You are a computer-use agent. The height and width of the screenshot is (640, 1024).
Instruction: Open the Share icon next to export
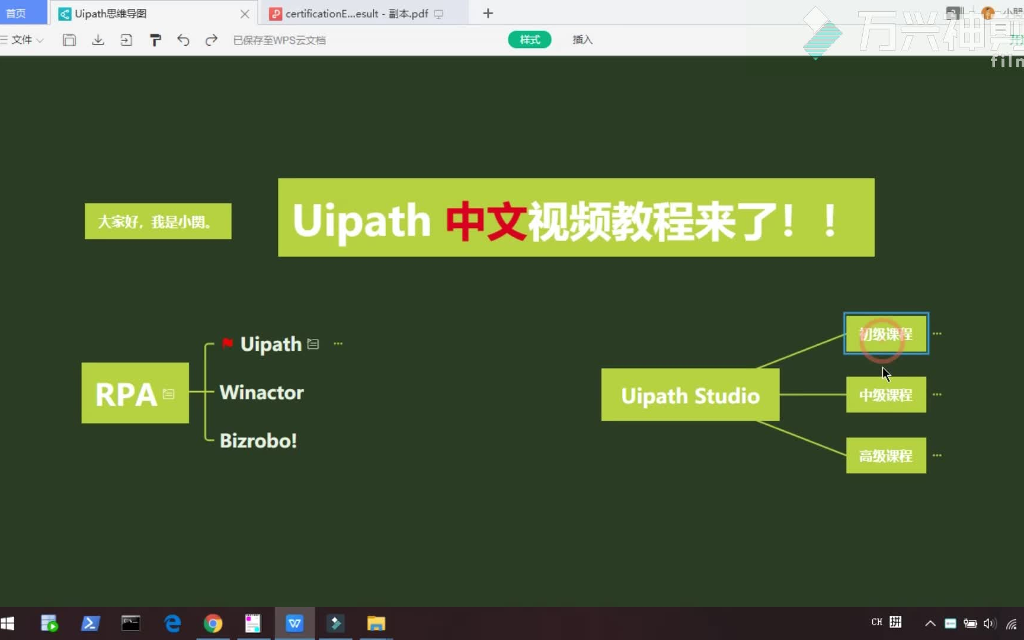tap(126, 40)
